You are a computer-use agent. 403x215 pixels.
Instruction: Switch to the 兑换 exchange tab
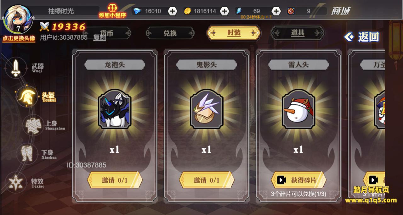170,33
